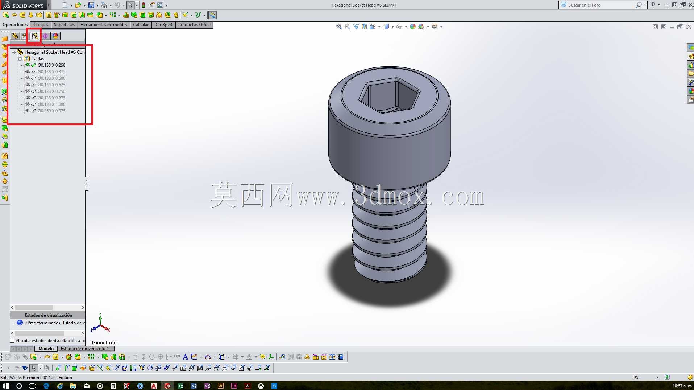Screen dimensions: 694x390
Task: Click the panel collapse handle on divider
Action: coord(87,184)
